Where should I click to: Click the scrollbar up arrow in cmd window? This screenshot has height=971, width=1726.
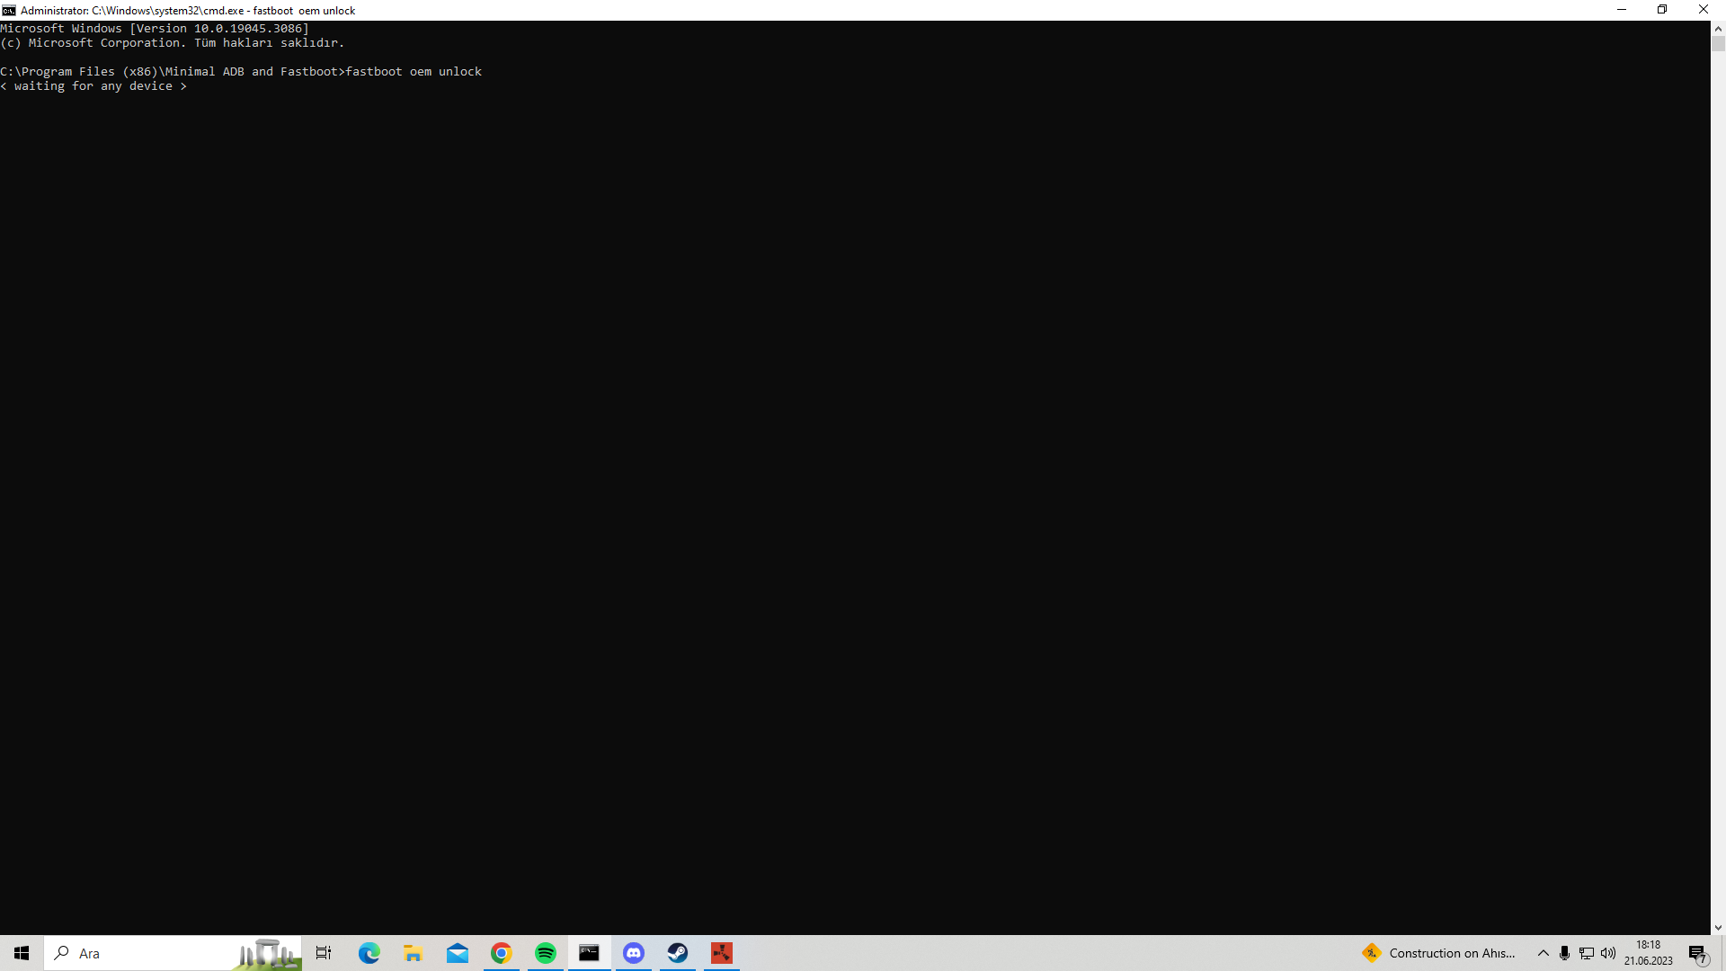[x=1718, y=28]
